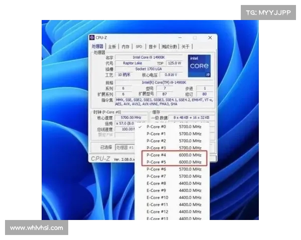Click the core voltage value 0.816 V
The width and height of the screenshot is (301, 240).
click(171, 74)
